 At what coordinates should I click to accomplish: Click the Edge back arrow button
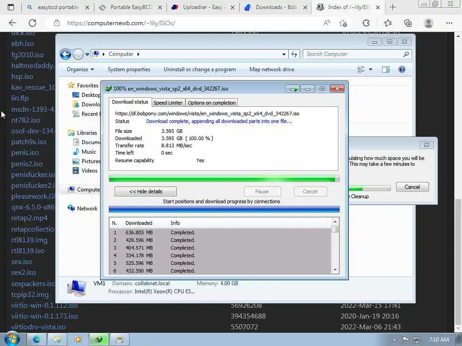[12, 23]
